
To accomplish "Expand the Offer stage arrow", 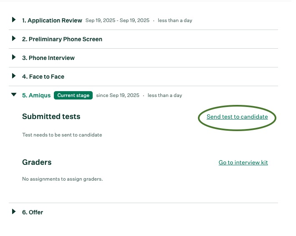I will click(x=14, y=212).
